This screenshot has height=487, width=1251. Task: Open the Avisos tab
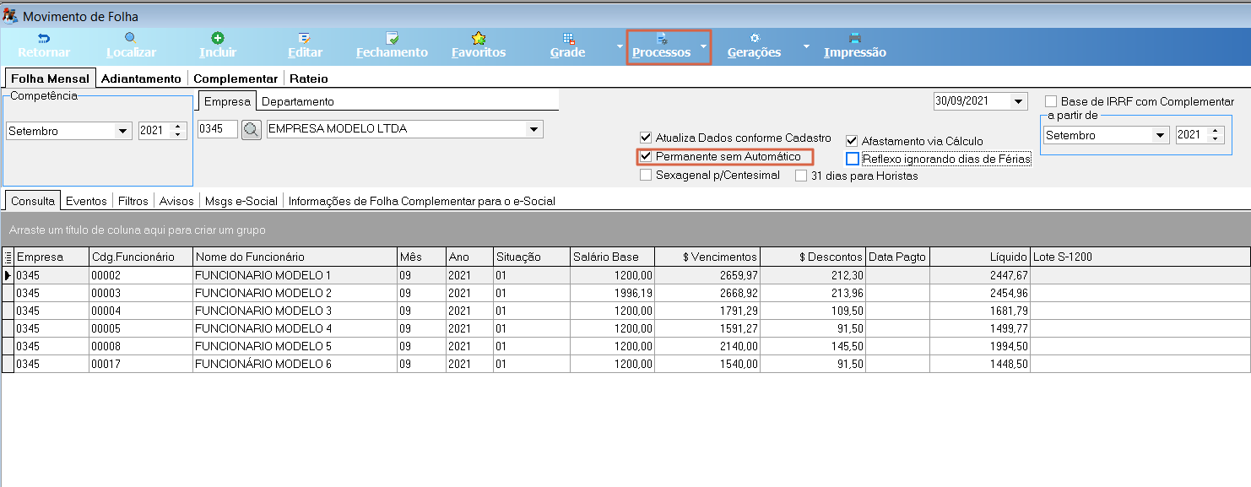[176, 201]
